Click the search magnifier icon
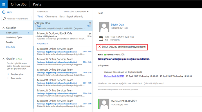The image size is (202, 112). [5, 19]
